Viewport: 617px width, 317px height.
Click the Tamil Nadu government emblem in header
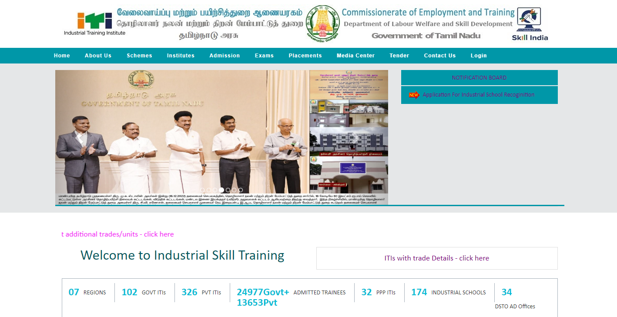[x=322, y=23]
